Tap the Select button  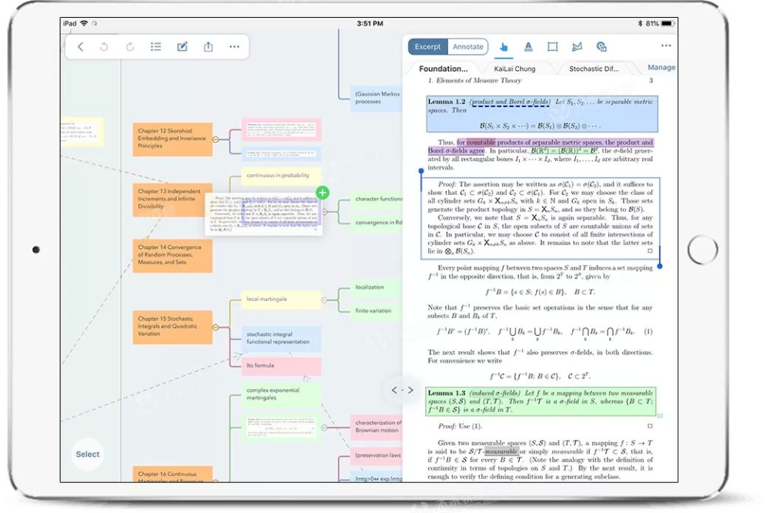pyautogui.click(x=88, y=454)
